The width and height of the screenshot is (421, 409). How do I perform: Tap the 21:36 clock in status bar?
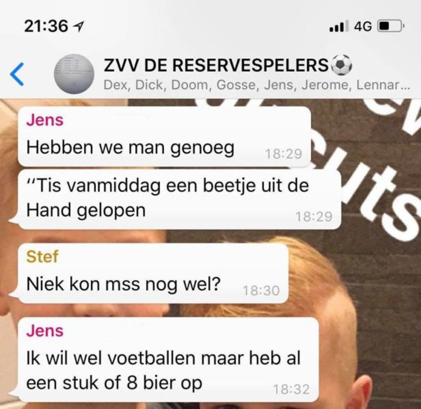pyautogui.click(x=46, y=26)
